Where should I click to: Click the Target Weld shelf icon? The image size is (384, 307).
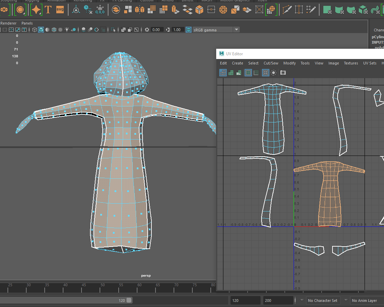(x=299, y=10)
